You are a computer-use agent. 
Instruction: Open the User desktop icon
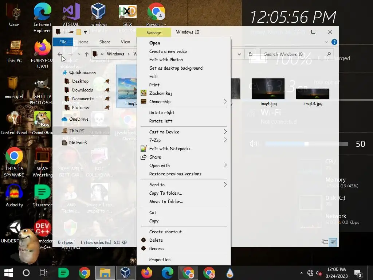coord(14,15)
